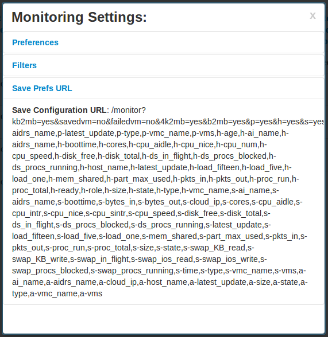Click the s-cpu_sintr parameter text

tap(105, 213)
